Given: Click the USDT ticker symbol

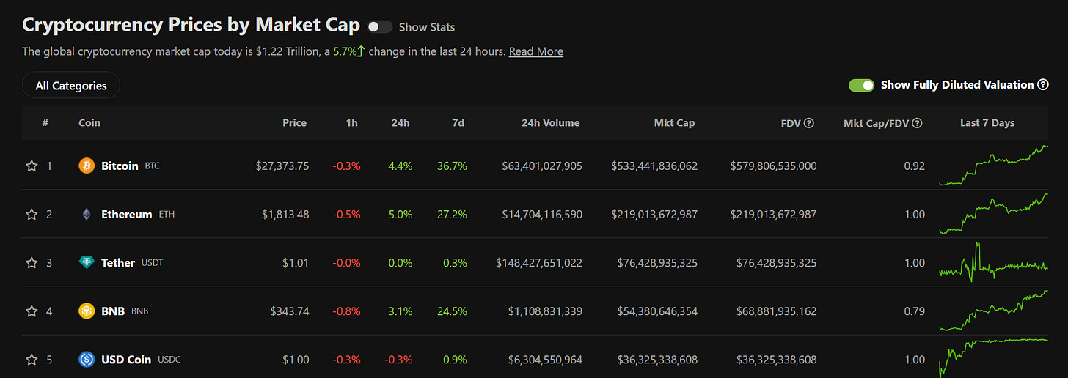Looking at the screenshot, I should pos(152,262).
